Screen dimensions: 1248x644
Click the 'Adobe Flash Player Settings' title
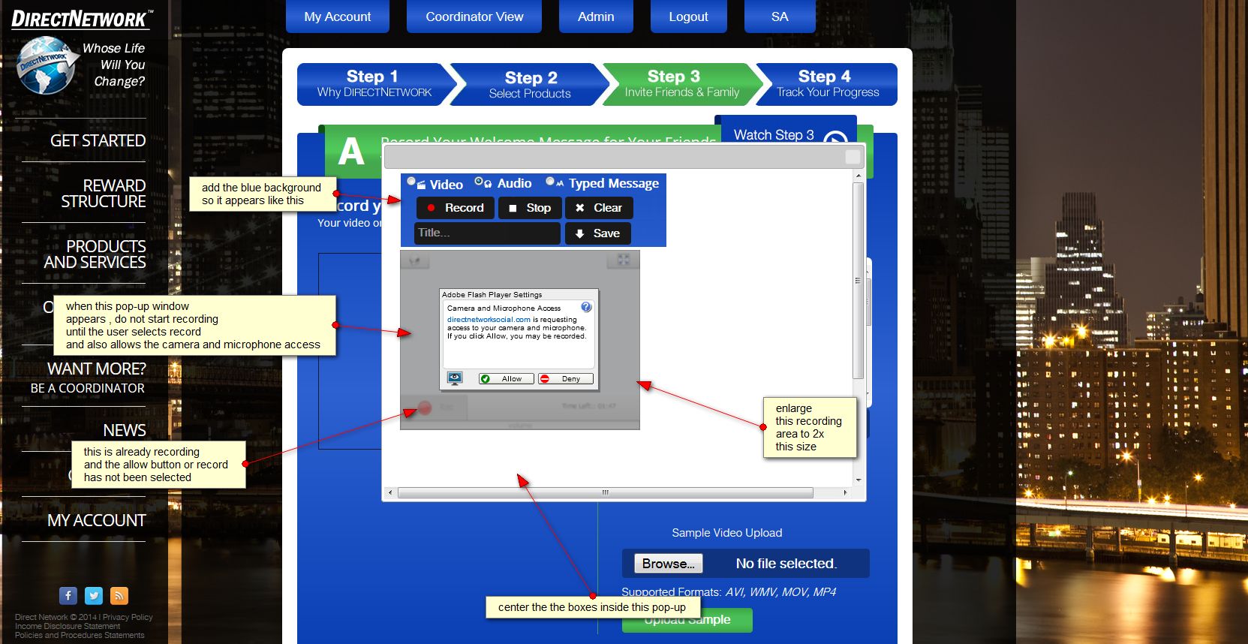tap(492, 295)
